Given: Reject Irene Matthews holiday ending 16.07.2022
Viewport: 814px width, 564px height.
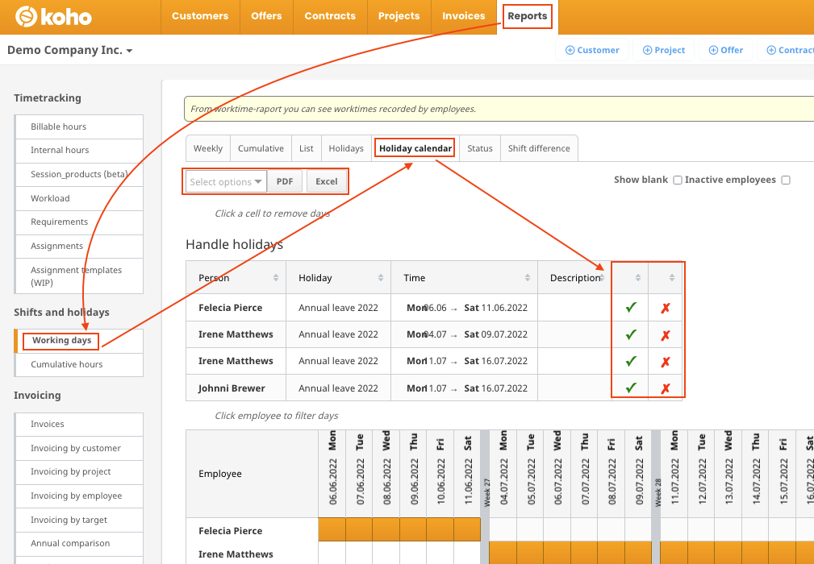Looking at the screenshot, I should click(665, 362).
